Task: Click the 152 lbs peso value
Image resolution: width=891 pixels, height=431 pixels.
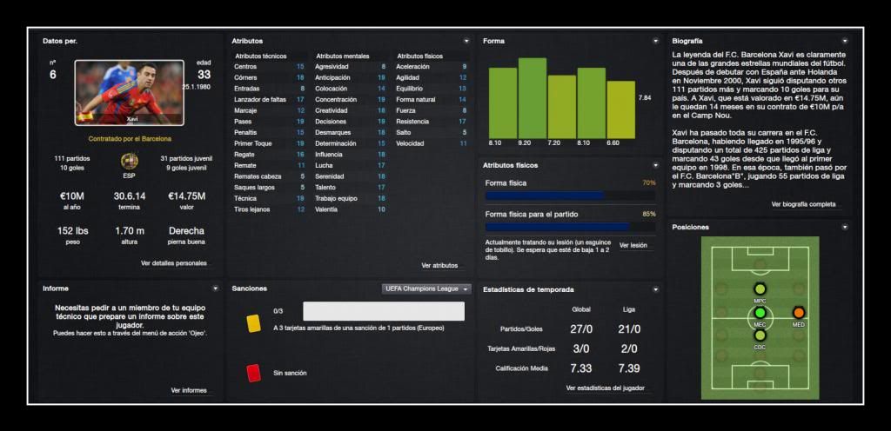Action: [72, 231]
